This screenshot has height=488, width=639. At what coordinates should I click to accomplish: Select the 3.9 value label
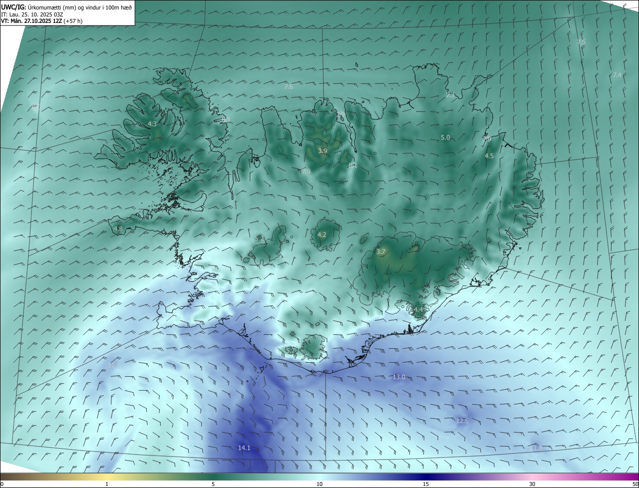pos(322,151)
